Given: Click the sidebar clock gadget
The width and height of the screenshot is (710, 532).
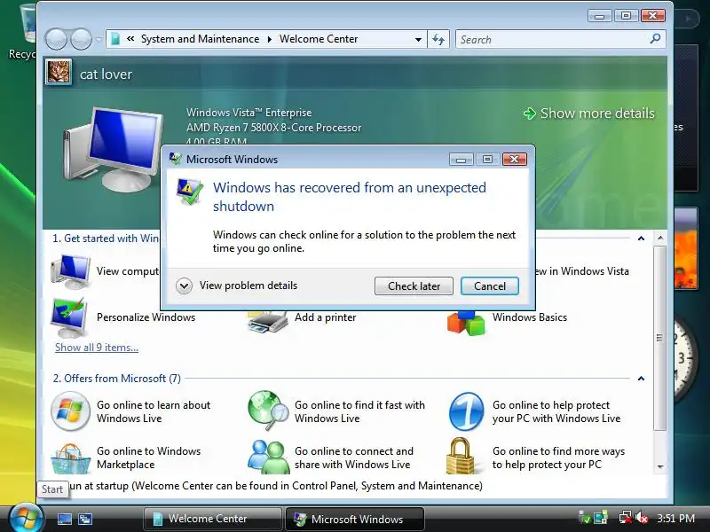Looking at the screenshot, I should pos(686,360).
